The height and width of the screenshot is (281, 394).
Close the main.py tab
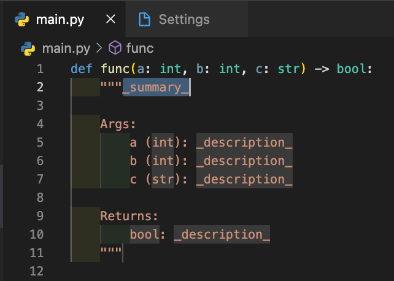click(110, 19)
